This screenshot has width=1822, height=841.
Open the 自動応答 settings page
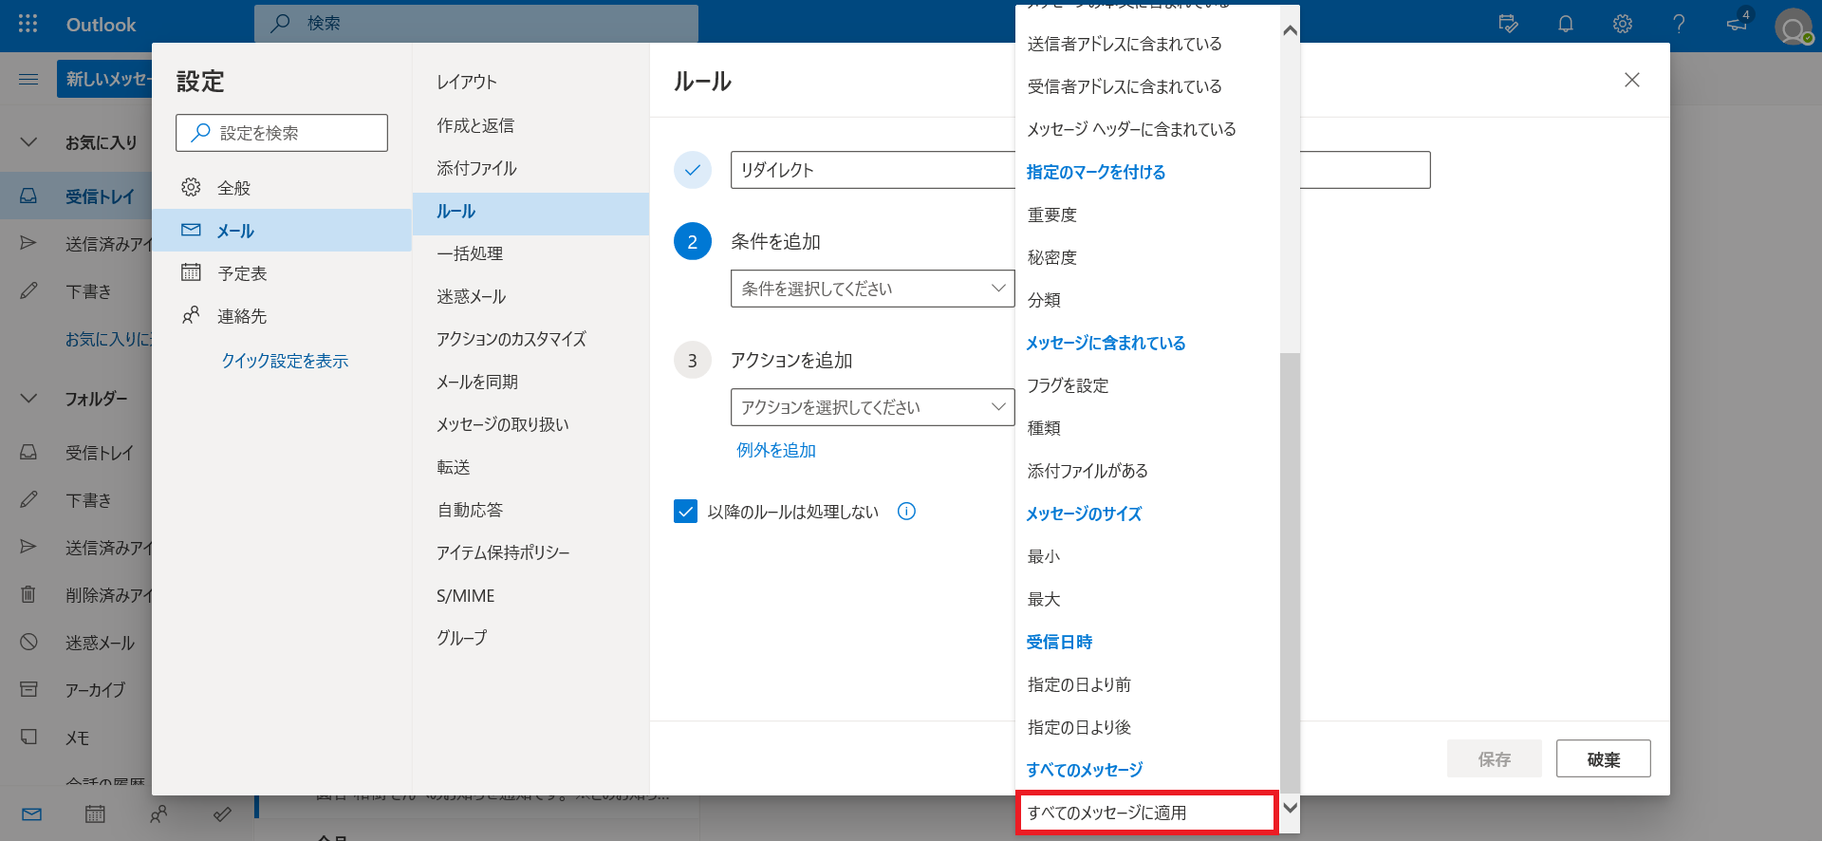click(470, 510)
